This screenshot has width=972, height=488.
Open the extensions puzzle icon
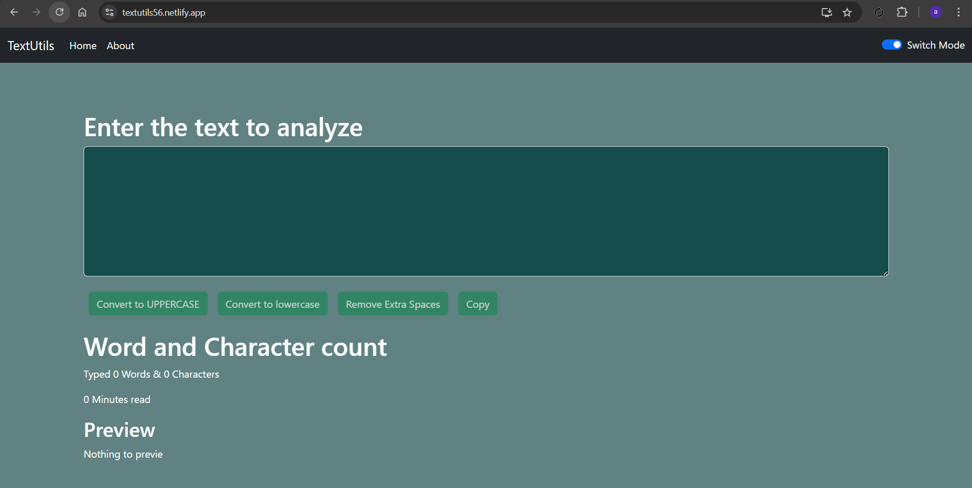coord(902,12)
